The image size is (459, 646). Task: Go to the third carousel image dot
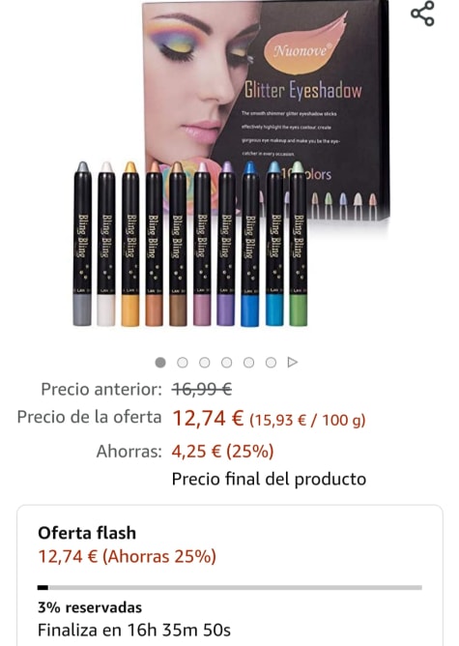(x=205, y=362)
